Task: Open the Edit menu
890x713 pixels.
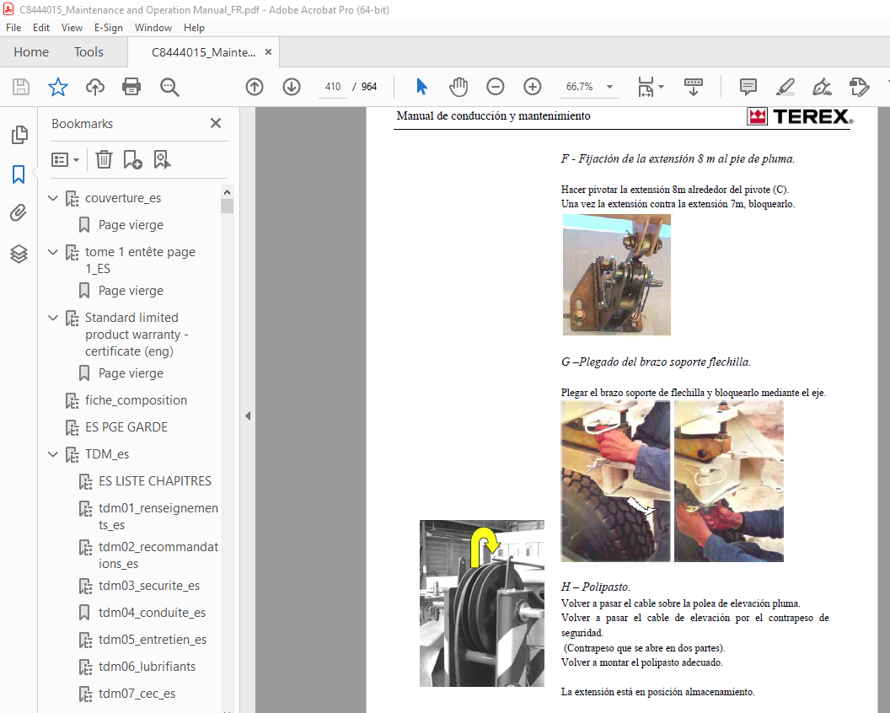Action: click(40, 28)
